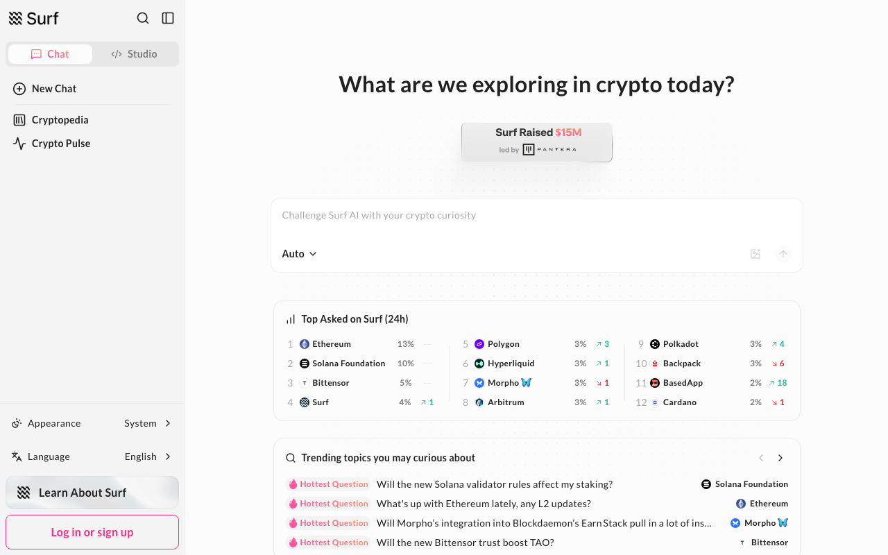Open Cryptopedia from the sidebar

60,119
